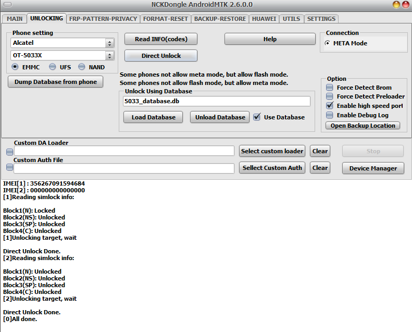Click Dump Database from phone button

pyautogui.click(x=55, y=82)
